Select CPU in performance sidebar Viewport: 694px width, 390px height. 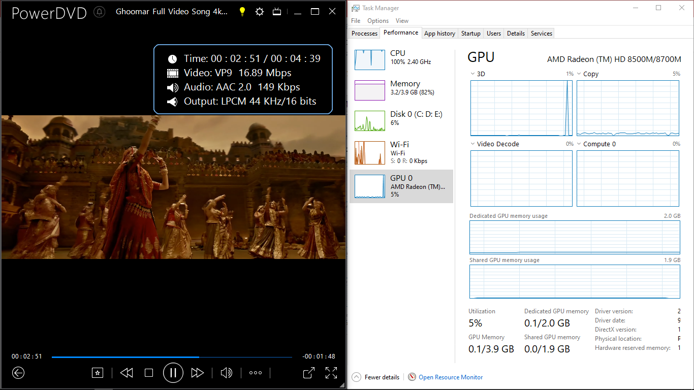(x=401, y=60)
